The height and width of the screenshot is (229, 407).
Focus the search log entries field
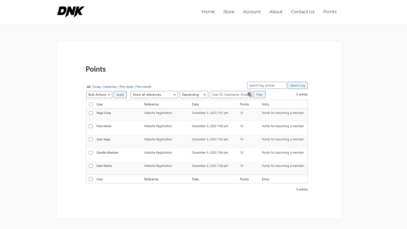click(267, 85)
